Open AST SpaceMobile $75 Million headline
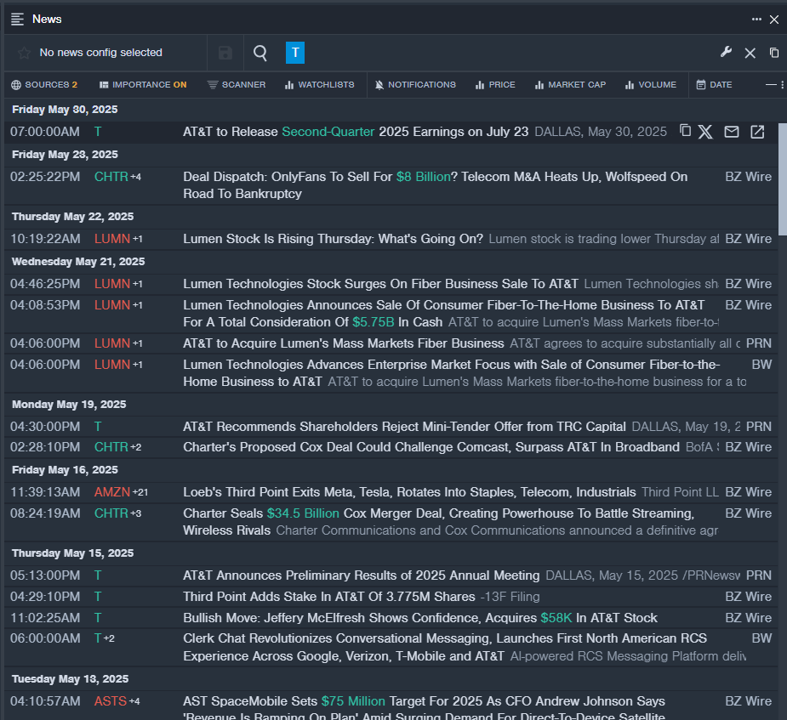The width and height of the screenshot is (787, 720). (424, 708)
